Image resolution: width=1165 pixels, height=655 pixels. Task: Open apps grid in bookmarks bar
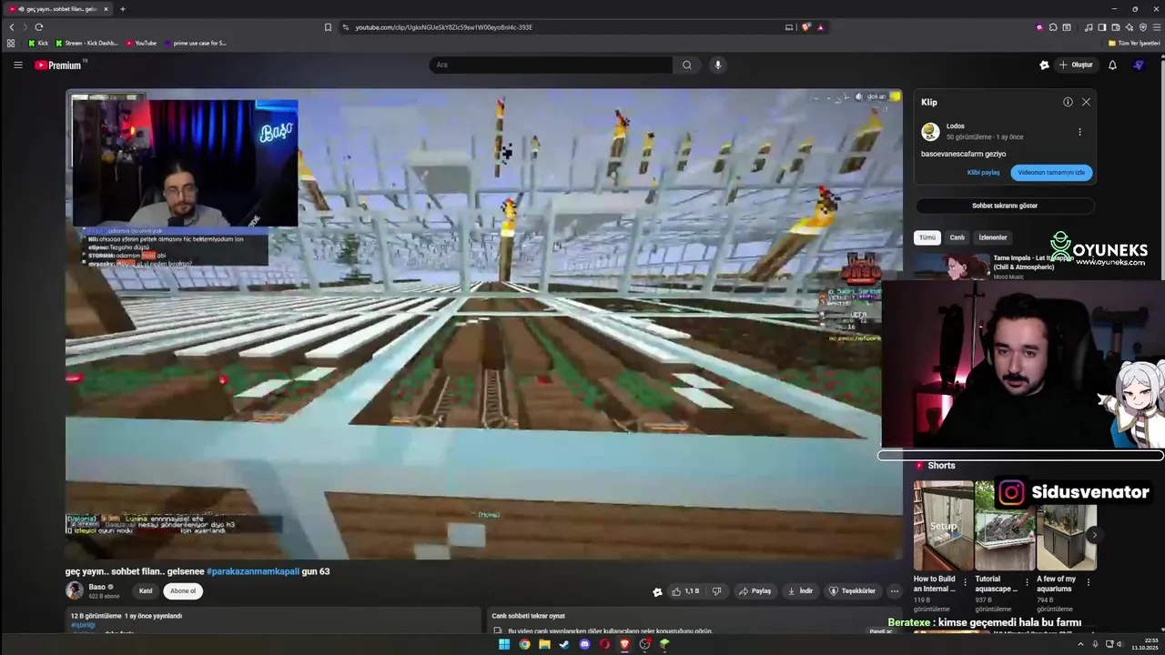click(x=11, y=43)
